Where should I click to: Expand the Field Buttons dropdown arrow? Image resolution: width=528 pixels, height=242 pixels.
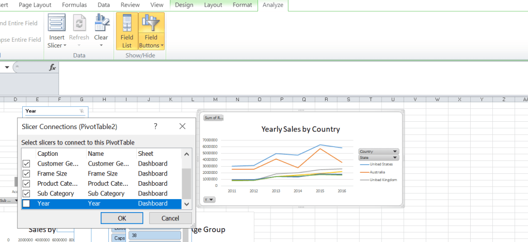tap(162, 45)
